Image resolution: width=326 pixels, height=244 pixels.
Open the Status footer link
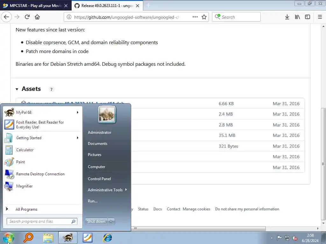[x=143, y=209]
